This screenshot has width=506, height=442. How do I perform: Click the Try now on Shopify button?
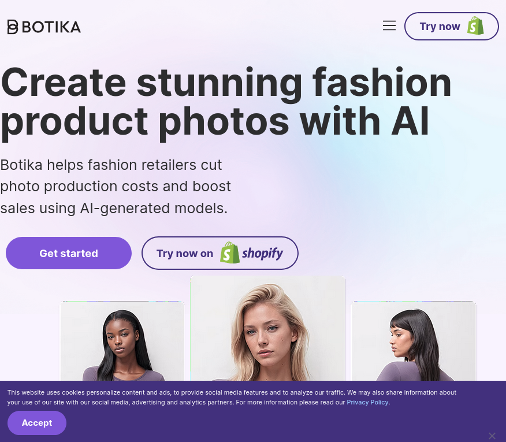(x=219, y=253)
